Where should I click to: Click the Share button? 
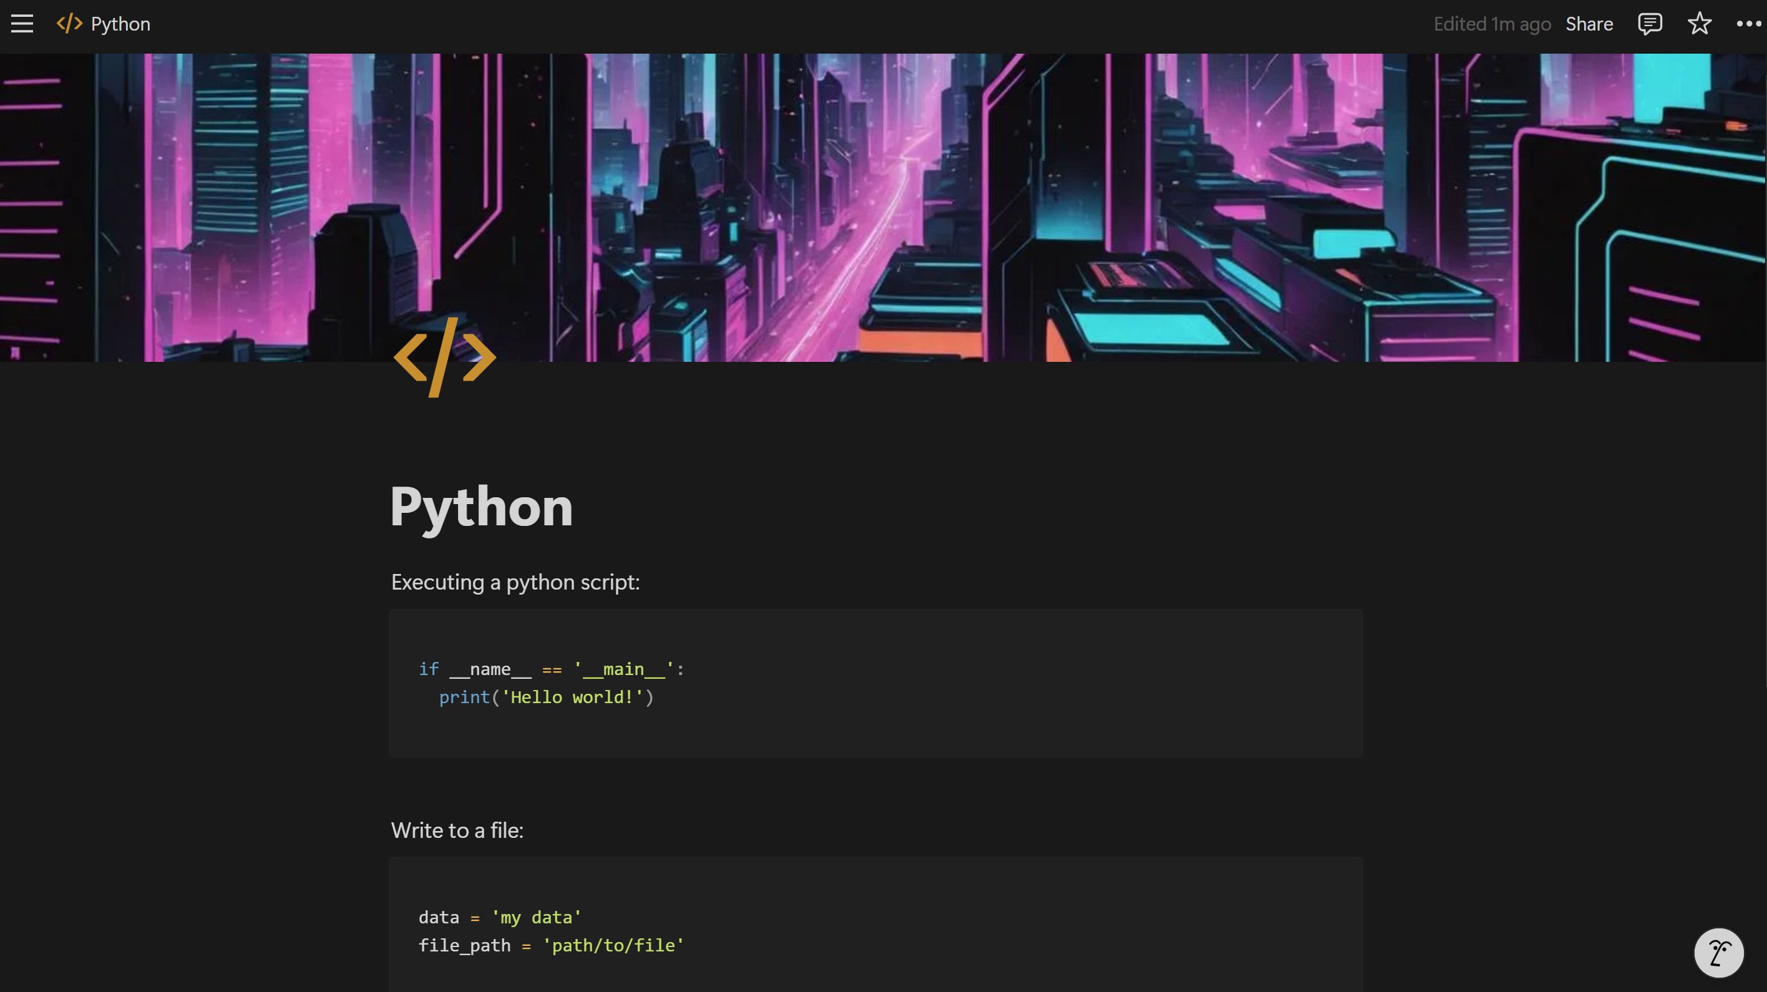click(1589, 24)
